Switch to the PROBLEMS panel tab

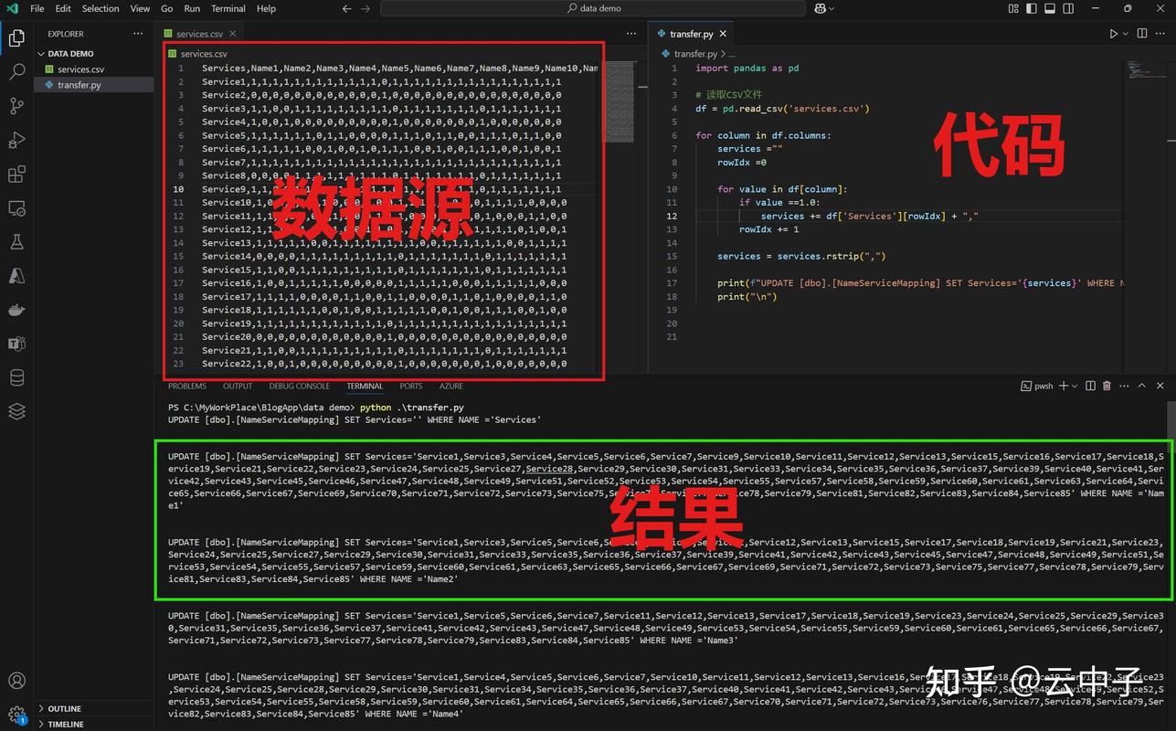(187, 387)
